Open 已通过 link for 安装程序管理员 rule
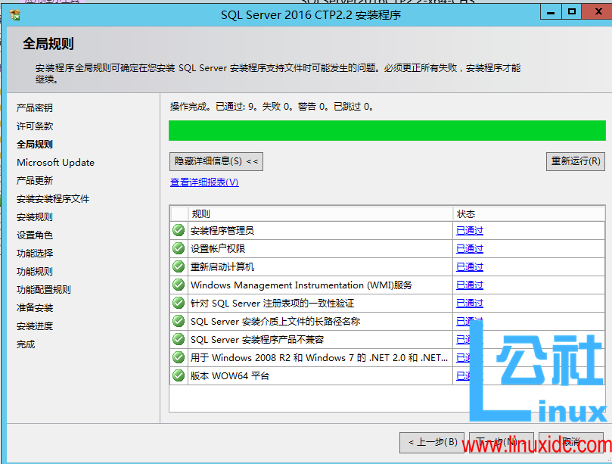Viewport: 612px width, 464px height. coord(469,230)
